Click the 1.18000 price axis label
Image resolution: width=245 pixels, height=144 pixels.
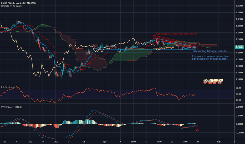(x=239, y=66)
